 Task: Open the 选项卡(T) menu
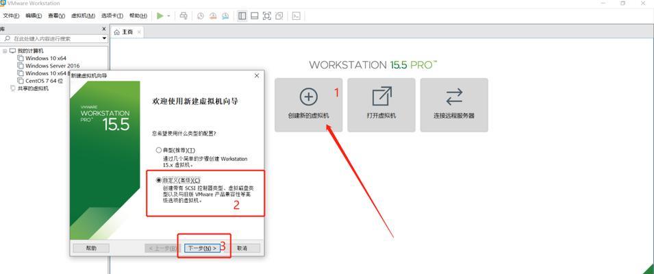[112, 16]
